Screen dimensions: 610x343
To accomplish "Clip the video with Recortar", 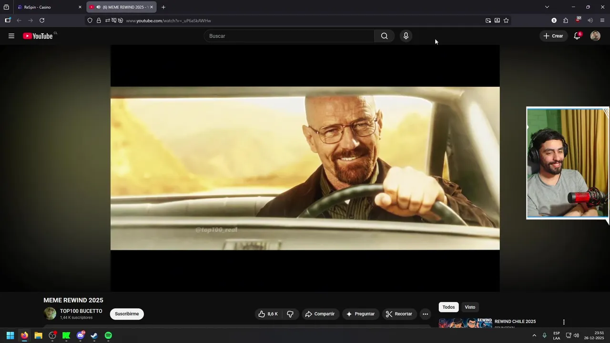I will [399, 314].
